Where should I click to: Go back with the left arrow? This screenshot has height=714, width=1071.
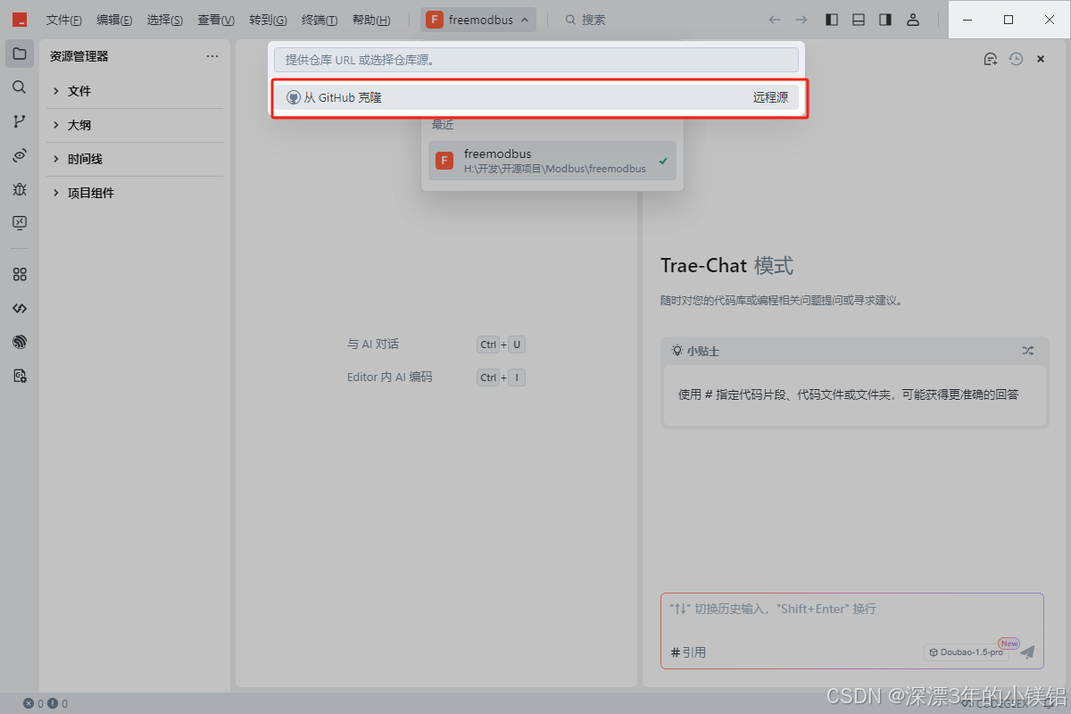775,20
